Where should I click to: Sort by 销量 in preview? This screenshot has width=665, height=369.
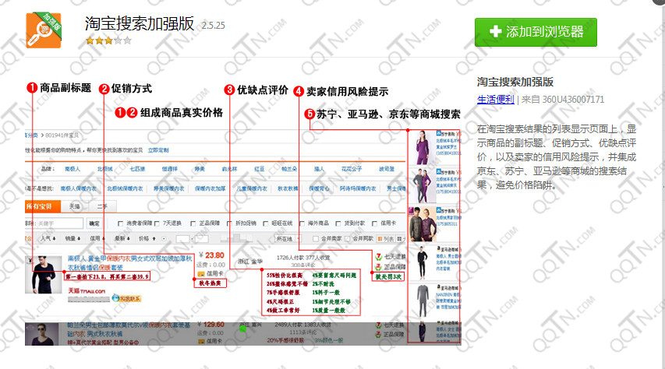[73, 238]
